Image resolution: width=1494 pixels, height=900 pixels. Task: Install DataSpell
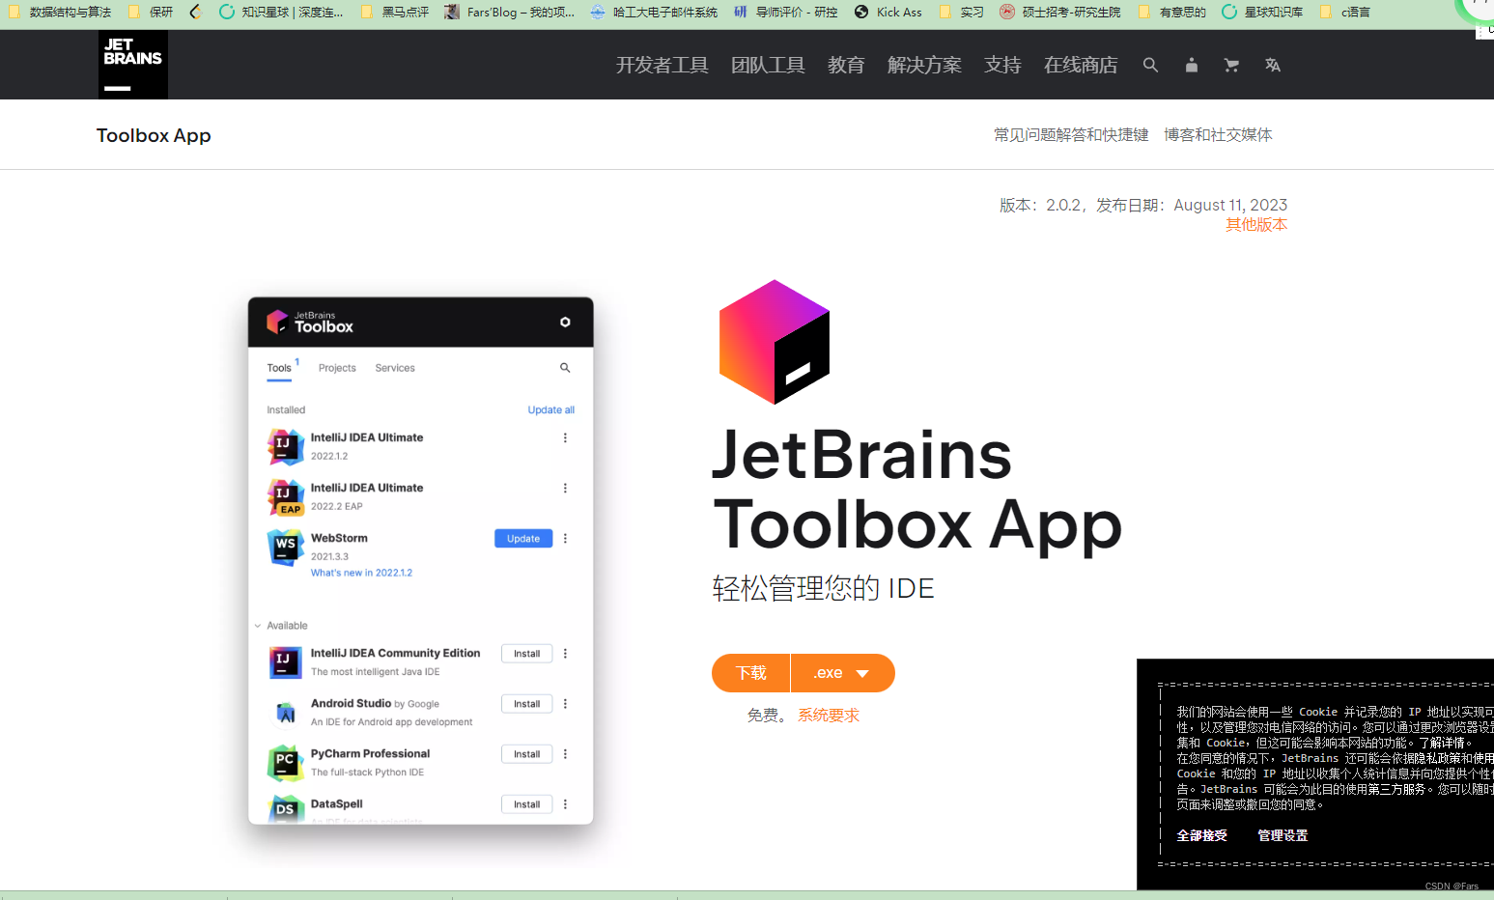click(x=527, y=804)
